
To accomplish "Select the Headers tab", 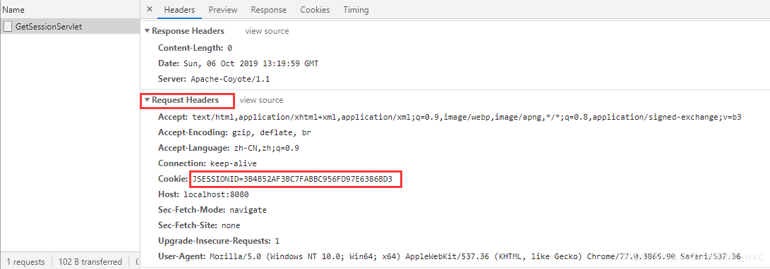I will coord(179,10).
